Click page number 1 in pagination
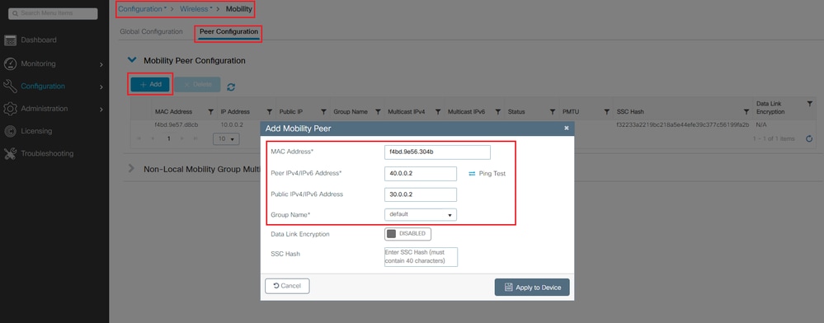824x323 pixels. 169,138
